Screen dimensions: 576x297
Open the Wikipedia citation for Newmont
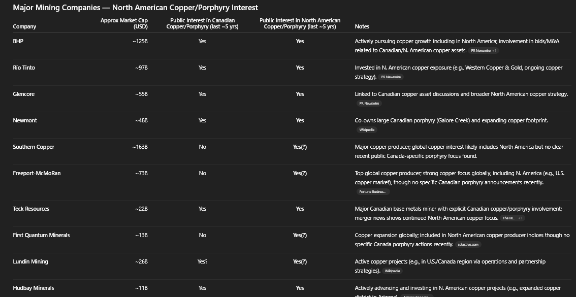pyautogui.click(x=367, y=130)
